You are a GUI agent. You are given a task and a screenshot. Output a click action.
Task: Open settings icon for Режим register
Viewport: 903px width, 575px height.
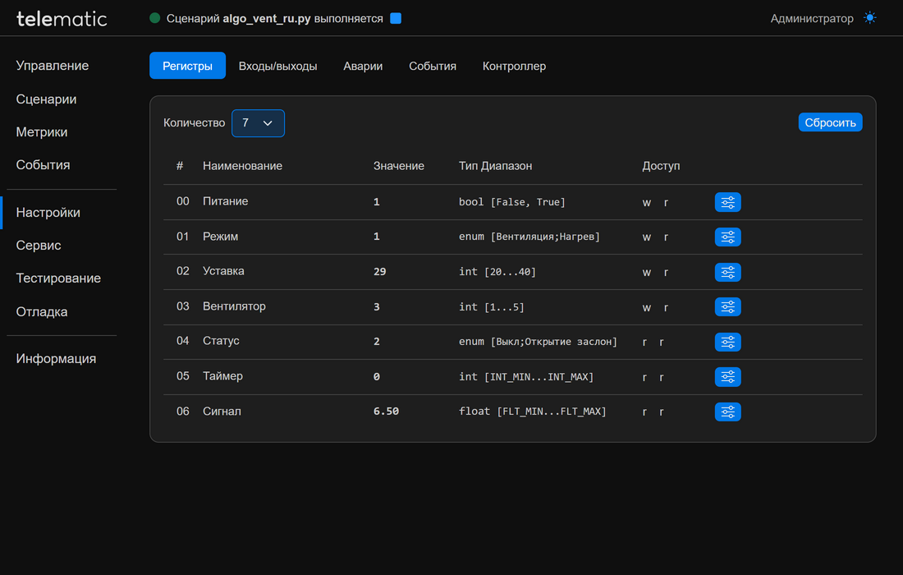coord(727,237)
